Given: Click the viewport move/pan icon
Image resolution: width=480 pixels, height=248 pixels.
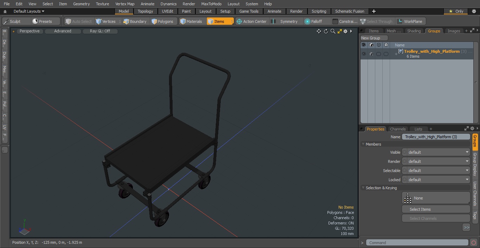Looking at the screenshot, I should (319, 31).
